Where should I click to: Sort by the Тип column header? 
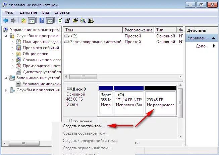click(x=165, y=30)
